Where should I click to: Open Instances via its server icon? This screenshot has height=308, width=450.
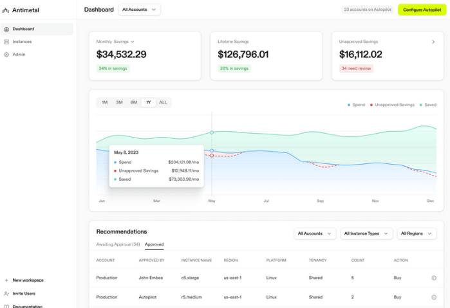click(x=6, y=42)
